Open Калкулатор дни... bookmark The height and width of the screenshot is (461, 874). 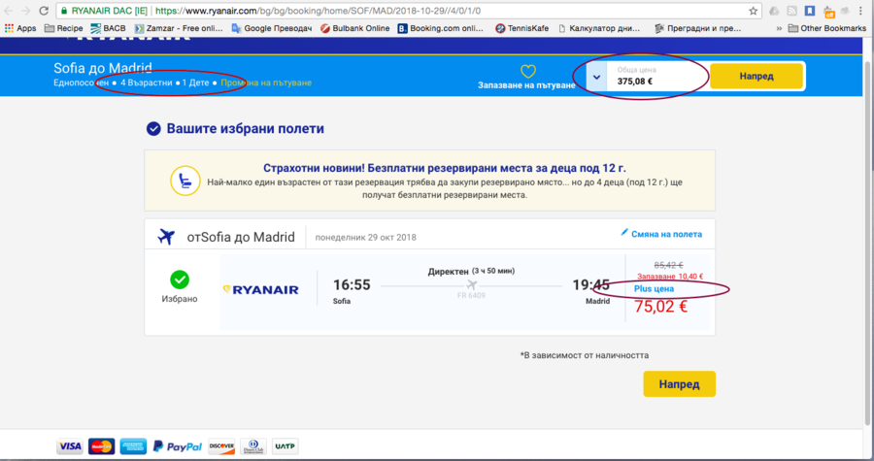point(598,28)
